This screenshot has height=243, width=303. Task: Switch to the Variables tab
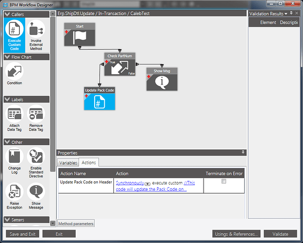[68, 163]
